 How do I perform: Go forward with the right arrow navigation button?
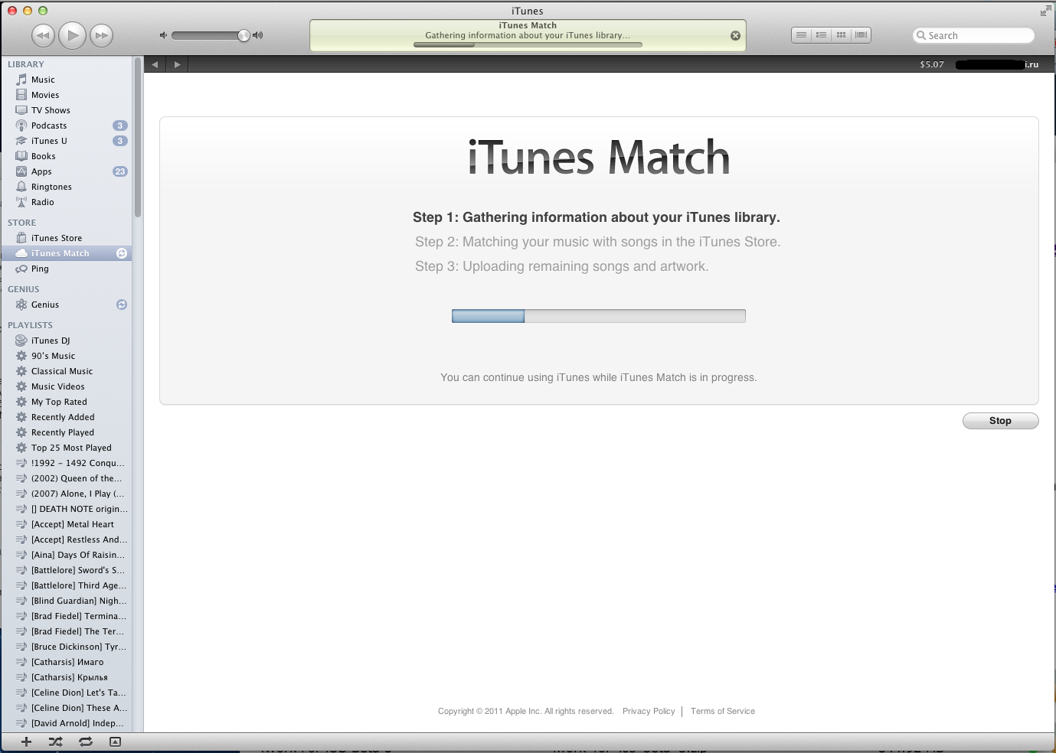(177, 64)
